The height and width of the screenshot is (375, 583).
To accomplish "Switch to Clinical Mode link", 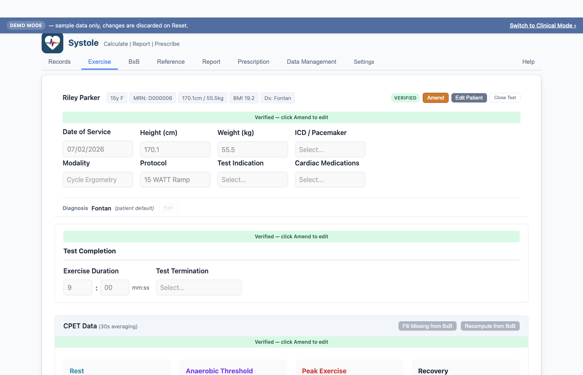I will coord(543,25).
